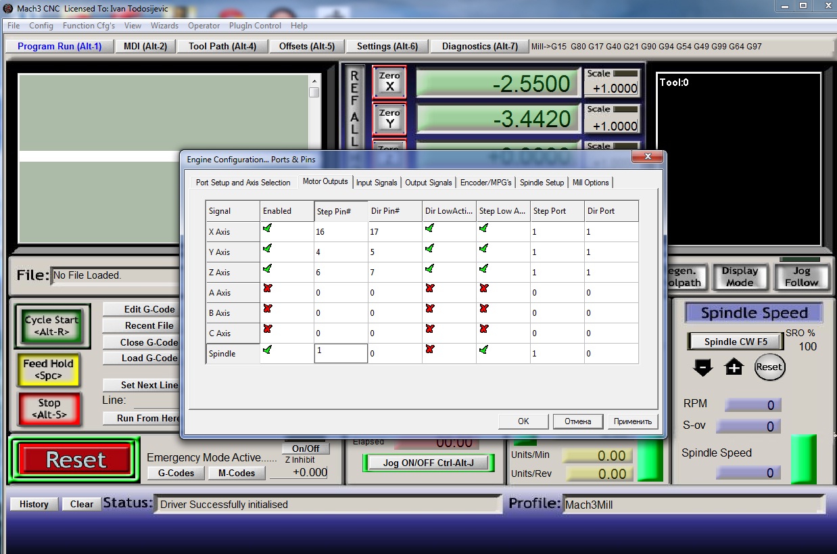Open the Settings (Alt-6) screen
837x554 pixels.
(387, 46)
